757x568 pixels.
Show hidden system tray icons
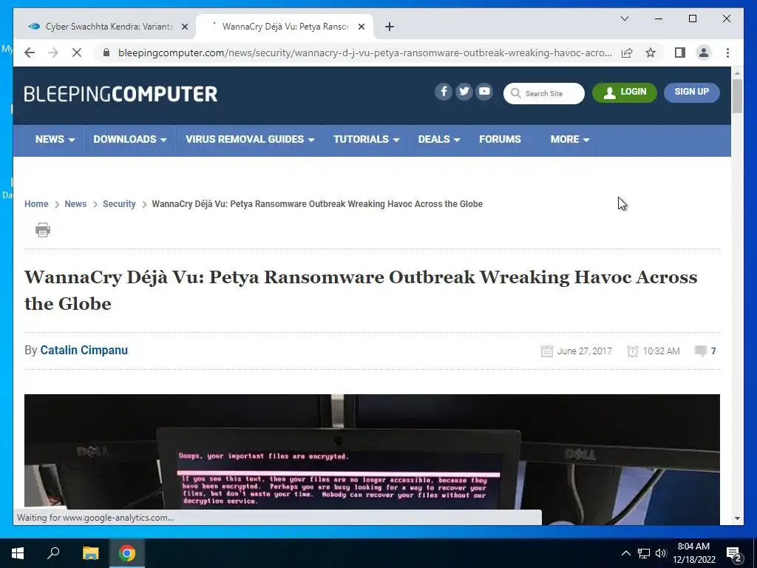tap(625, 553)
